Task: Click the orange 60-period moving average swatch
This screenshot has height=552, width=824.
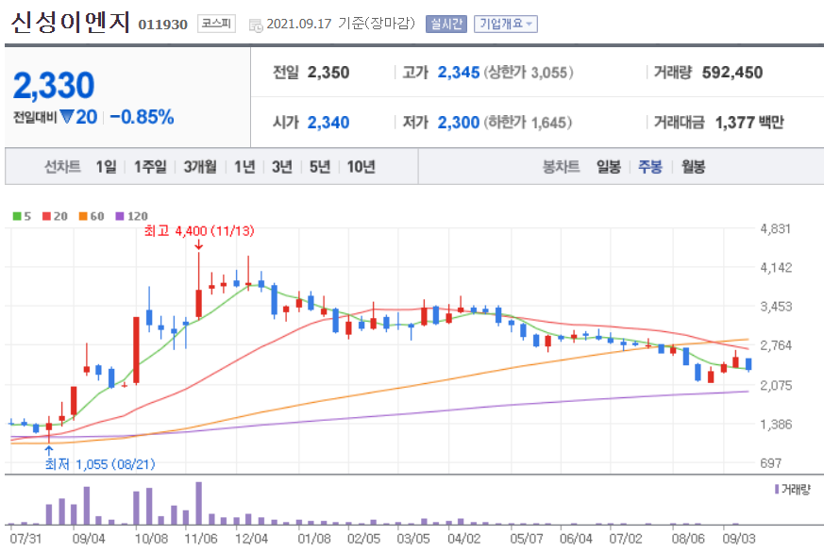Action: 83,216
